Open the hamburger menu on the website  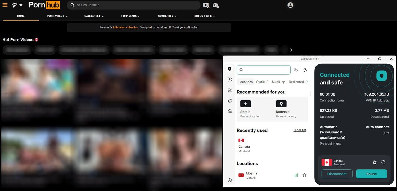coord(5,5)
